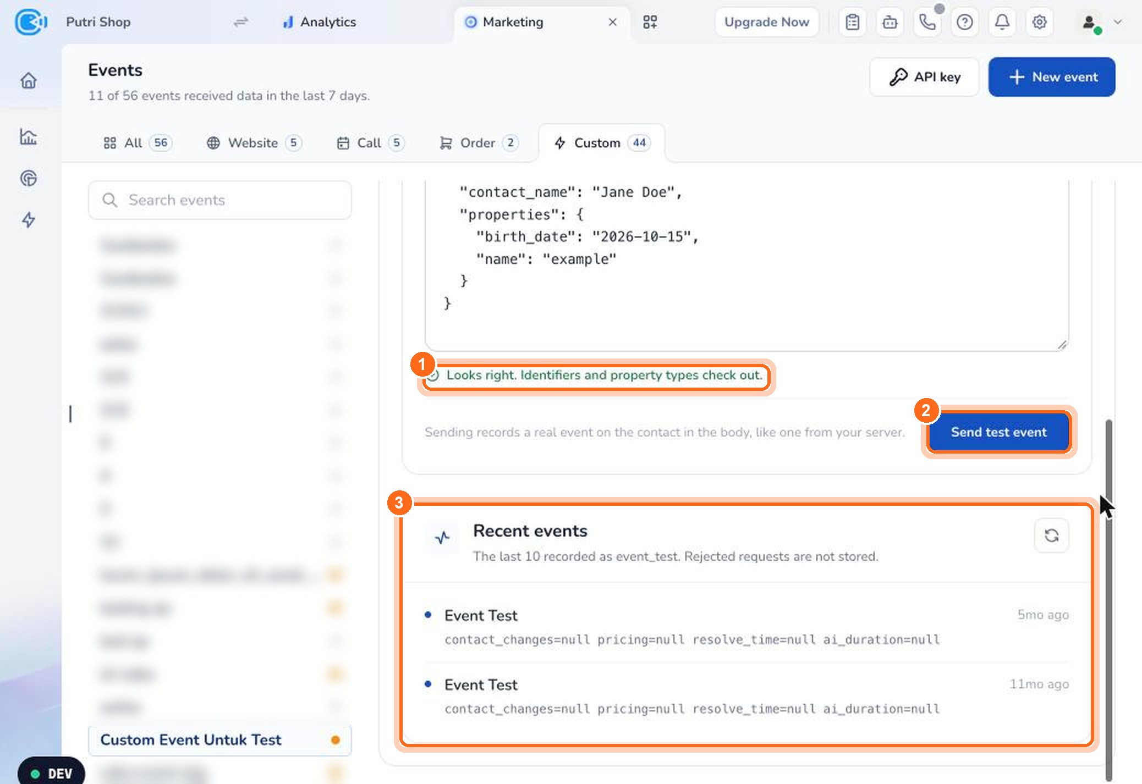The width and height of the screenshot is (1142, 784).
Task: Open the bot icon in top bar
Action: [x=890, y=22]
